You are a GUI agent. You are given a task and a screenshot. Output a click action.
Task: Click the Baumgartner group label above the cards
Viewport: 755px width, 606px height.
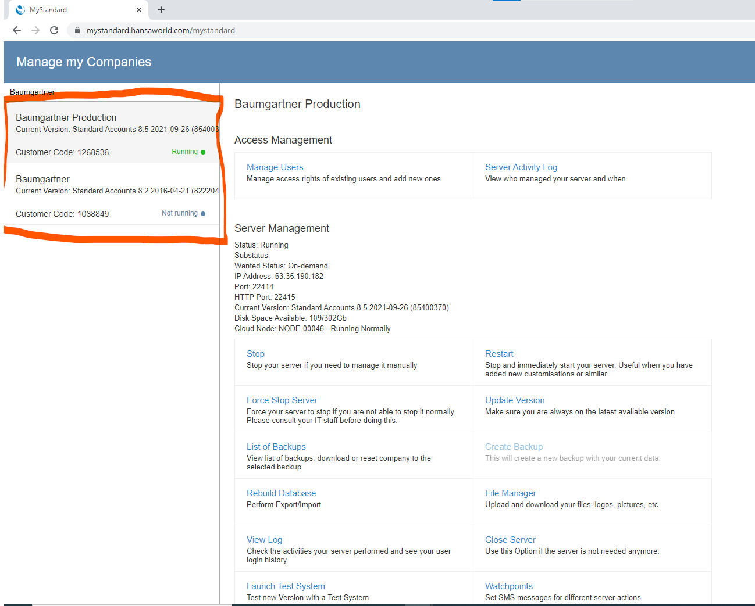click(x=32, y=92)
